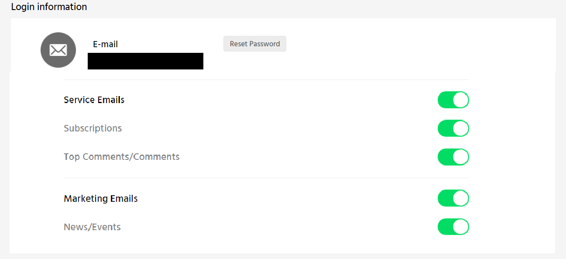Viewport: 566px width, 259px height.
Task: Click the Reset Password button
Action: point(255,44)
